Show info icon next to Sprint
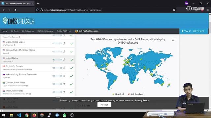Viewport: 211px width, 118px height. pos(8,53)
